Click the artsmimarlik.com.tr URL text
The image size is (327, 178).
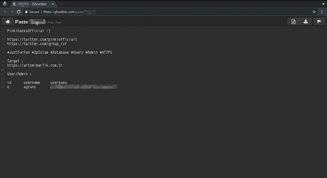pos(34,65)
